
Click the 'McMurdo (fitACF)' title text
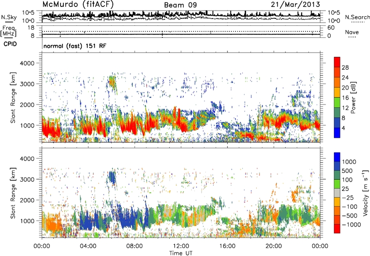78,5
